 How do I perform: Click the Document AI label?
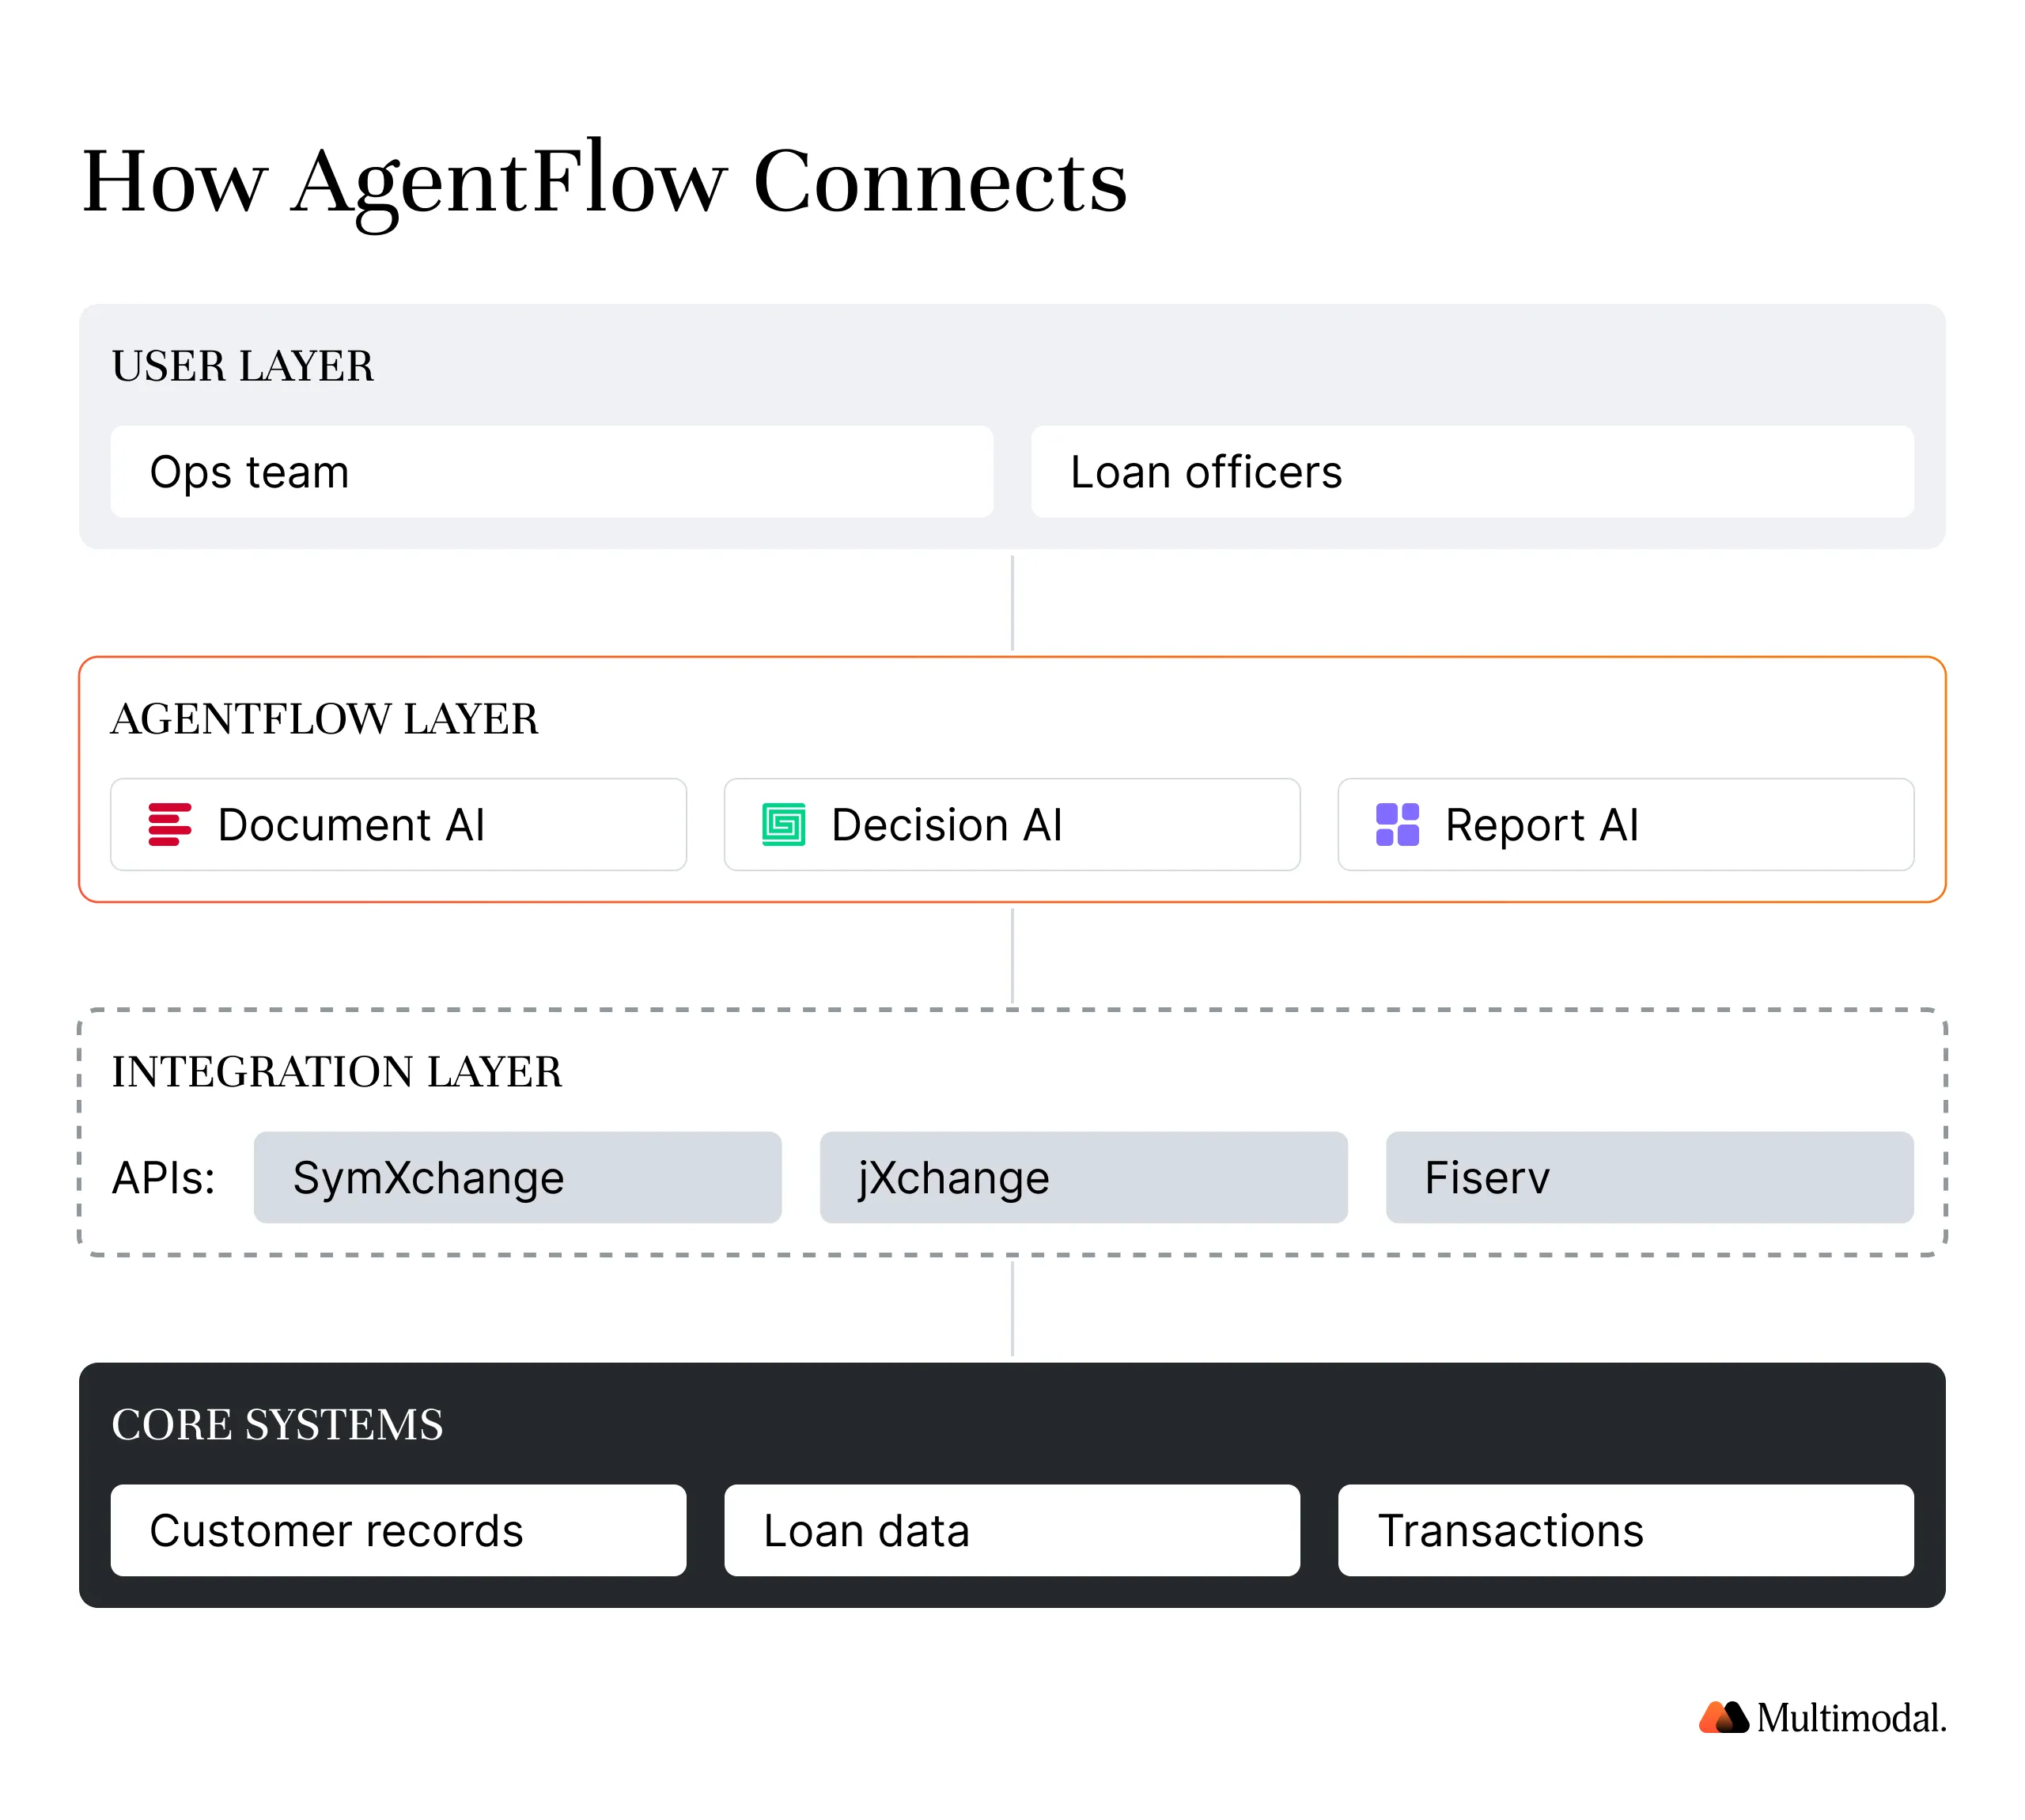tap(351, 825)
